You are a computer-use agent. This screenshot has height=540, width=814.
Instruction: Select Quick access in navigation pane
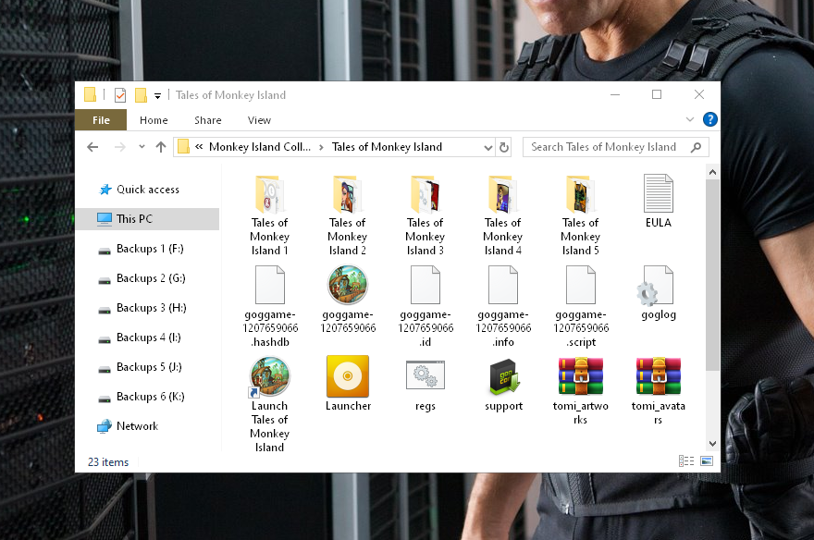(x=147, y=190)
